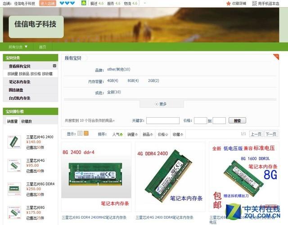
Task: Sort products by 销量
Action: (132, 134)
